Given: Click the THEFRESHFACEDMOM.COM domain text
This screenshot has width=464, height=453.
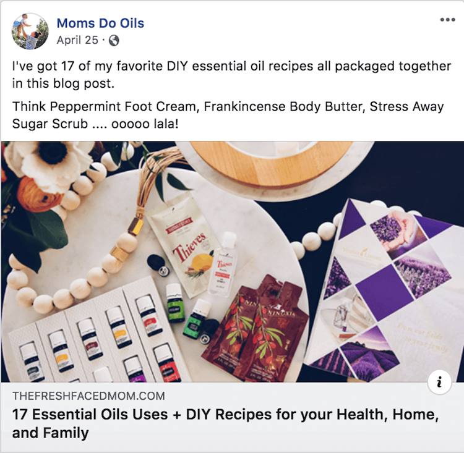Looking at the screenshot, I should (x=88, y=396).
